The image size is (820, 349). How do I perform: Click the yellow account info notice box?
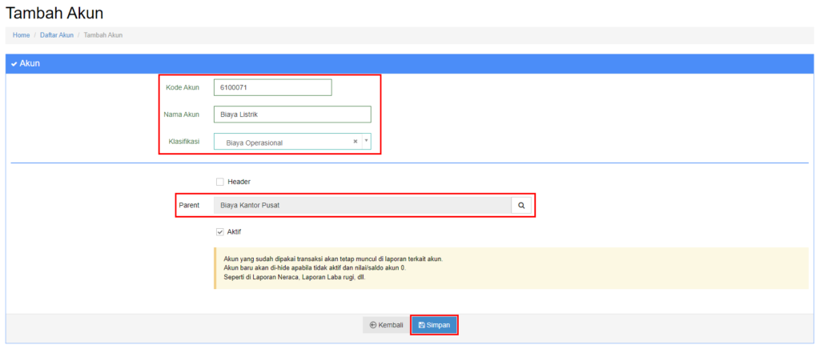pyautogui.click(x=511, y=267)
